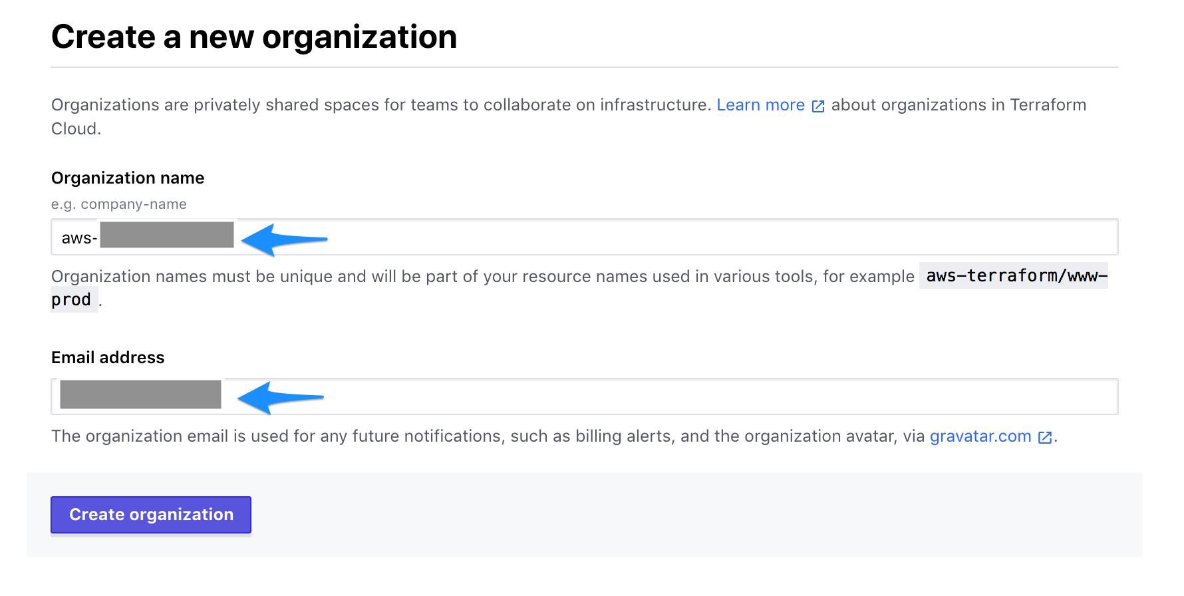Click the 'Create a new organization' heading
Viewport: 1184px width, 596px height.
254,37
